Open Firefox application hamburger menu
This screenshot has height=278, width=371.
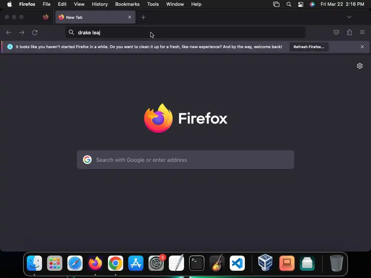tap(362, 32)
